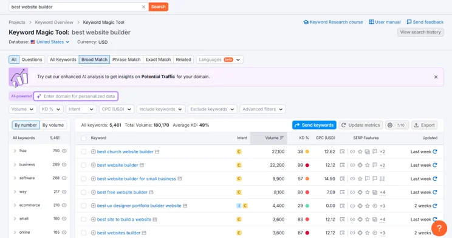Screen dimensions: 452x238
Task: Switch group sorting to By volume
Action: tap(53, 125)
